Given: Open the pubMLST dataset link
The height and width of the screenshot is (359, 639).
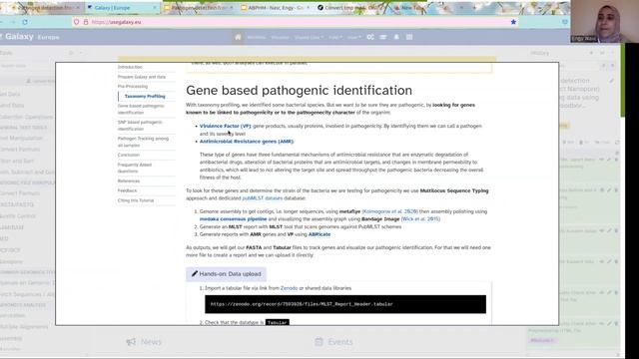Looking at the screenshot, I should pos(262,198).
